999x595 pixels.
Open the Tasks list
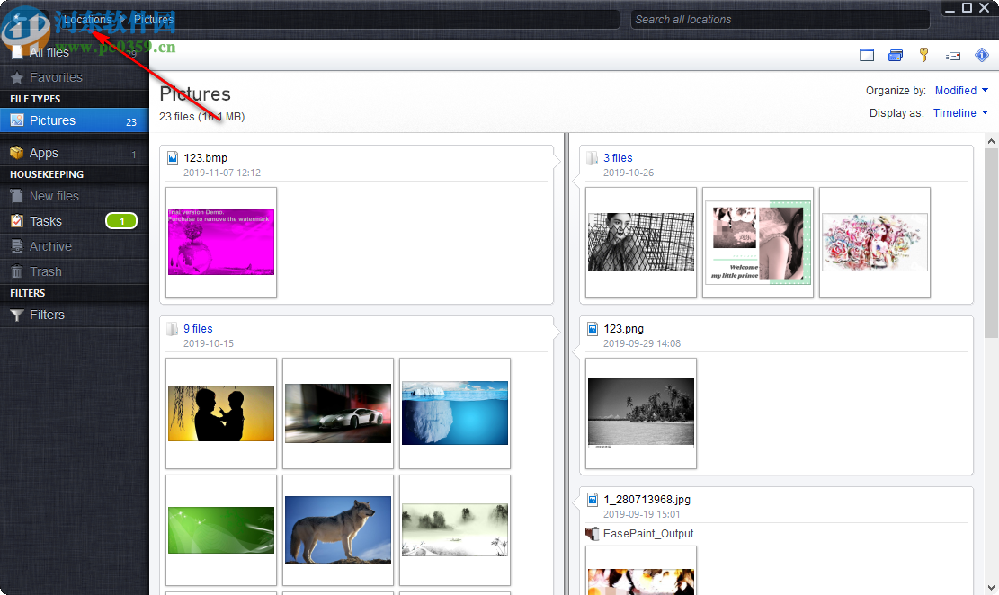click(x=74, y=221)
